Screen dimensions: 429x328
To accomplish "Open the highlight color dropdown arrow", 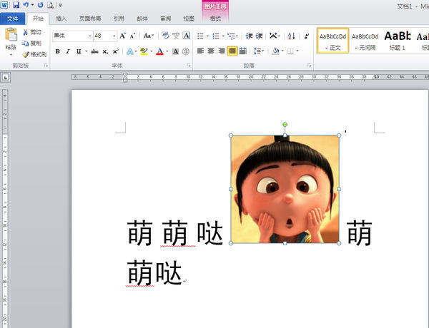I will [x=152, y=51].
